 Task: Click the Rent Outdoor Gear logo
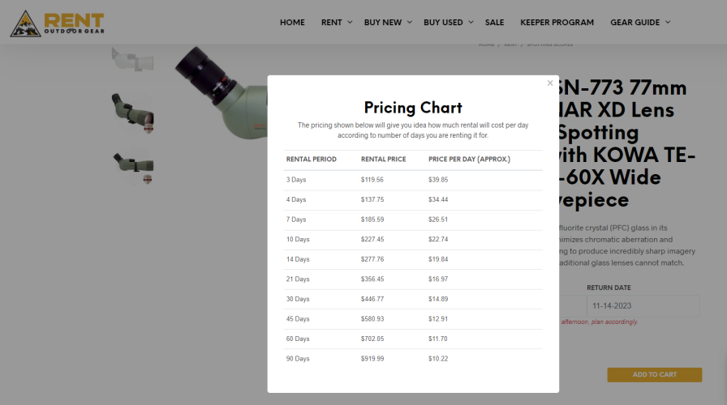[57, 23]
